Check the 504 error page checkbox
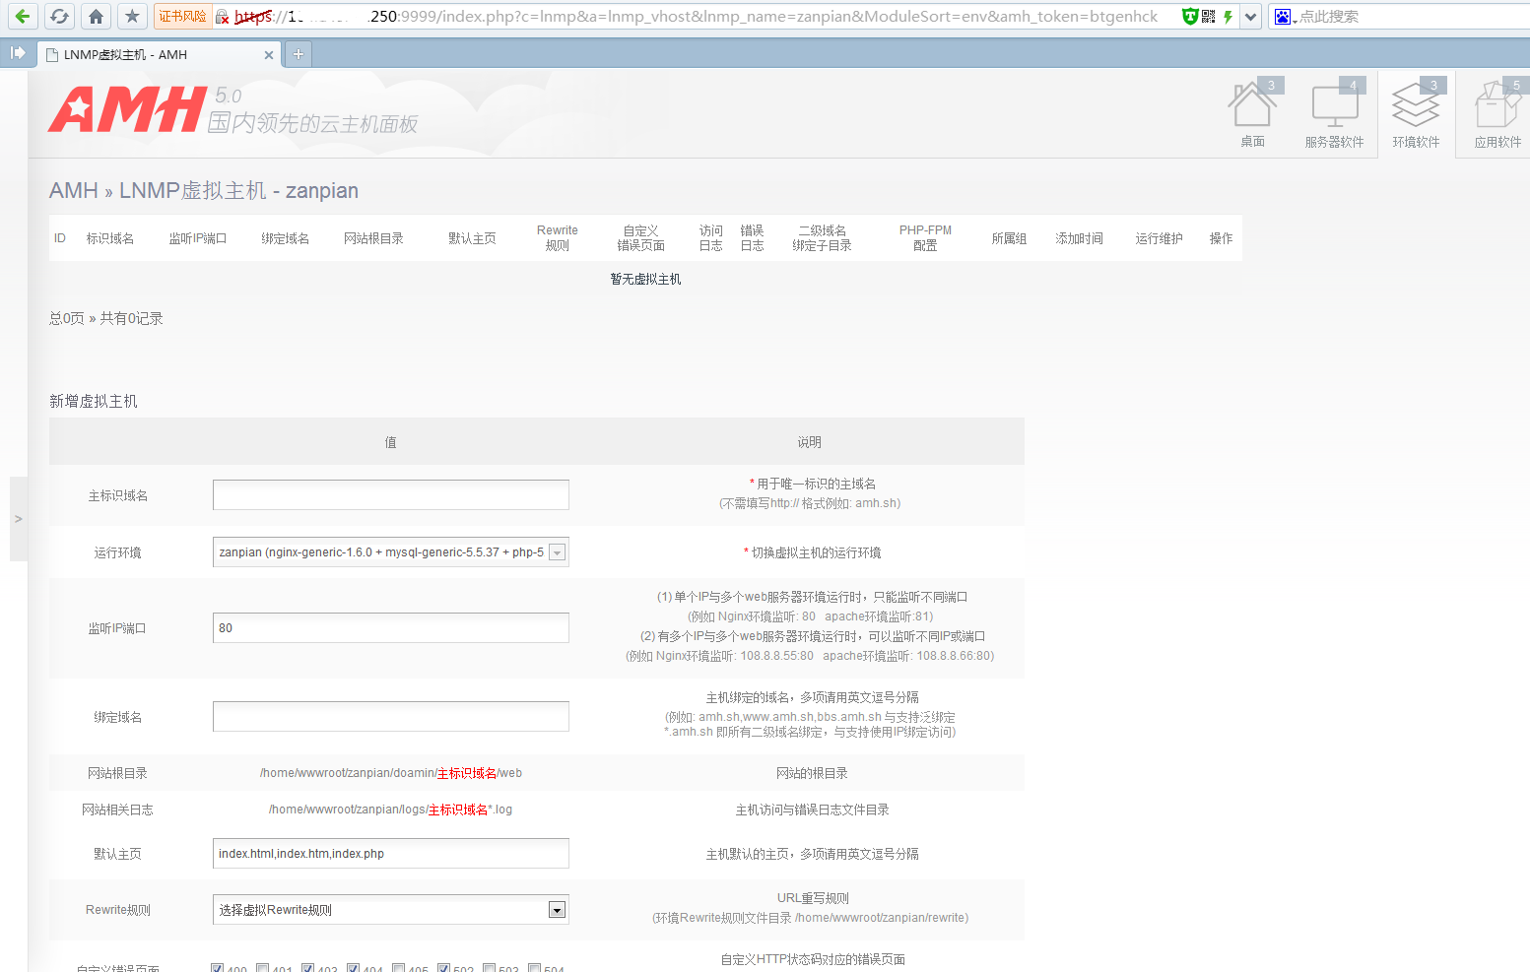The image size is (1530, 972). (534, 968)
